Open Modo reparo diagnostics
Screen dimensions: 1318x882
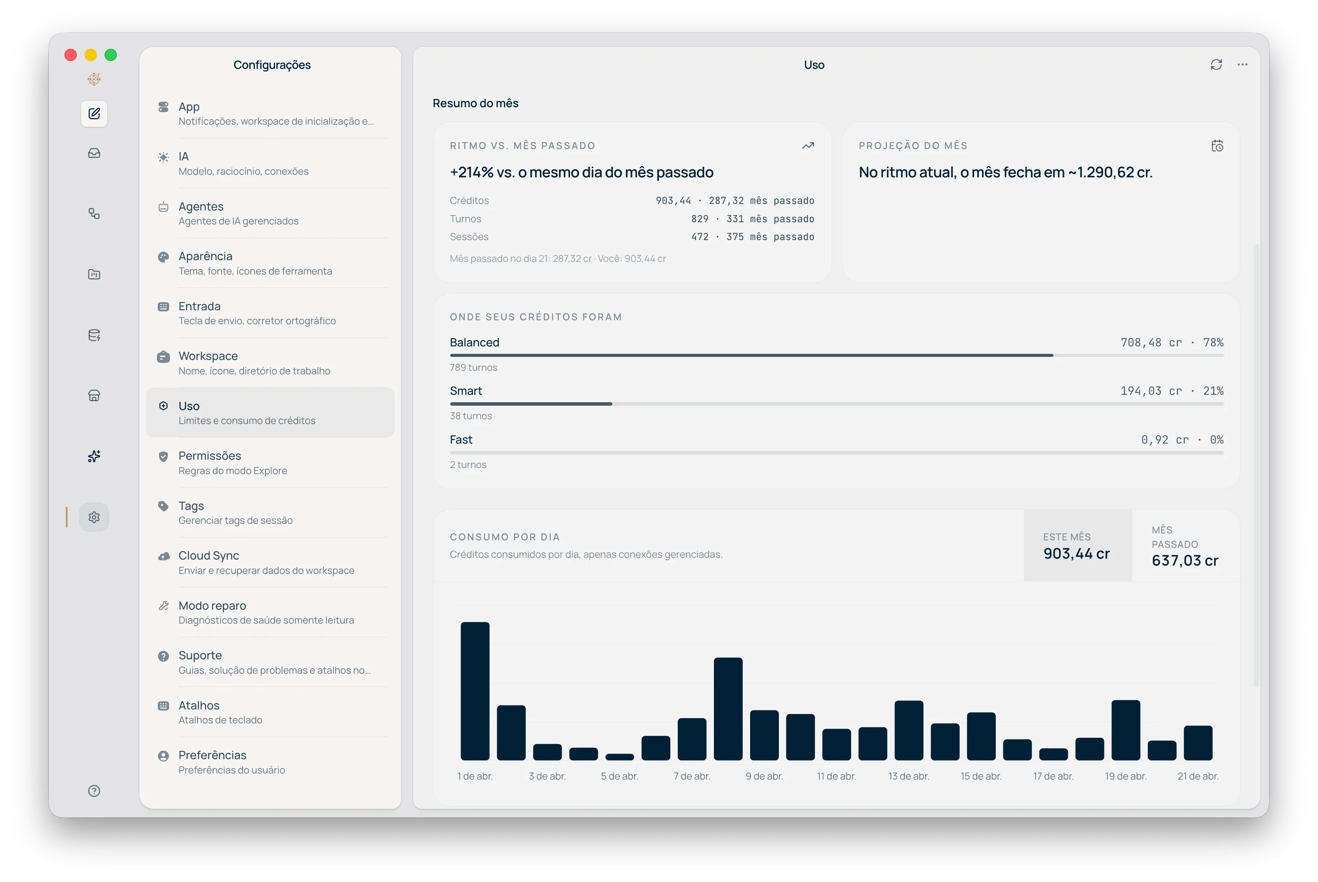pos(270,612)
